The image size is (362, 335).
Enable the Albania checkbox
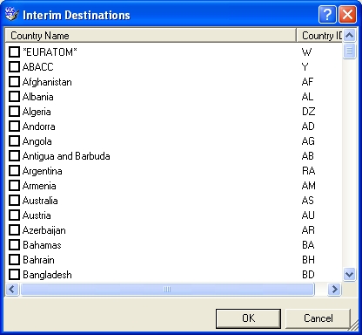click(x=14, y=97)
